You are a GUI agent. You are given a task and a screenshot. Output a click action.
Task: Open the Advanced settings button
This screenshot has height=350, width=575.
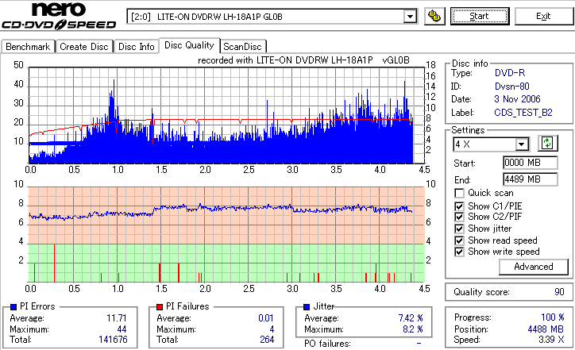click(x=533, y=267)
